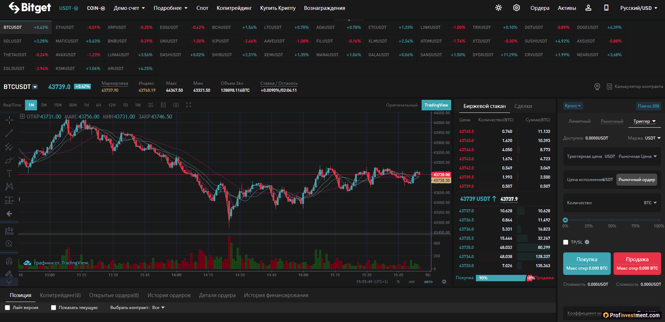Open the История ордеров tab
Screen dimensions: 665x322
coord(169,295)
